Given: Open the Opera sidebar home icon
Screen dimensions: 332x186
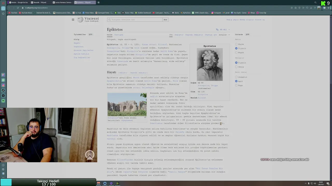Looking at the screenshot, I should pos(3,8).
